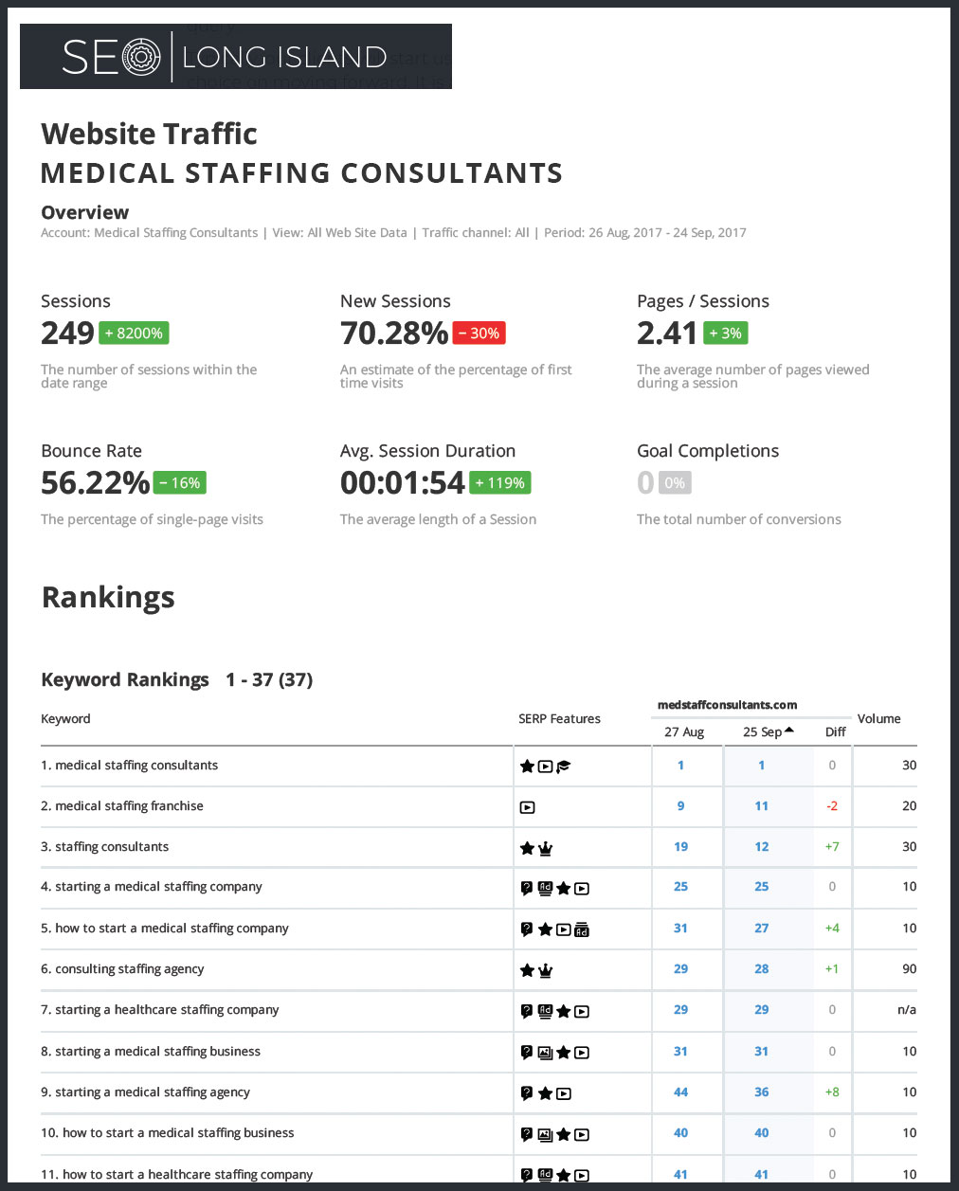Click the star icon for how to start a medical staffing business
959x1191 pixels.
click(x=563, y=1134)
